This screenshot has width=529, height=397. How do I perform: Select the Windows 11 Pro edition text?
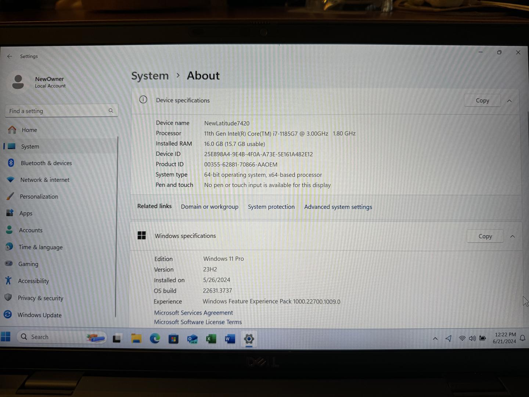point(223,258)
